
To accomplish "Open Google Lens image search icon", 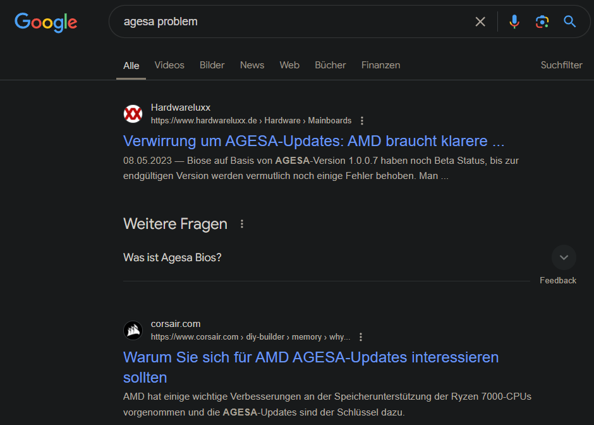I will 542,22.
